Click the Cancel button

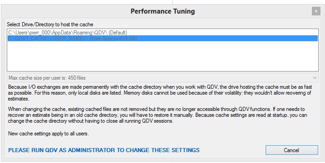click(x=291, y=150)
